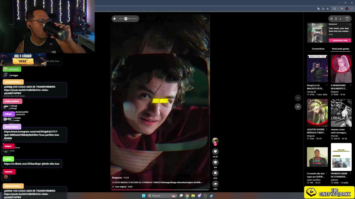Open neymar, como você consegue thumbnail
This screenshot has width=355, height=199.
[x=341, y=113]
